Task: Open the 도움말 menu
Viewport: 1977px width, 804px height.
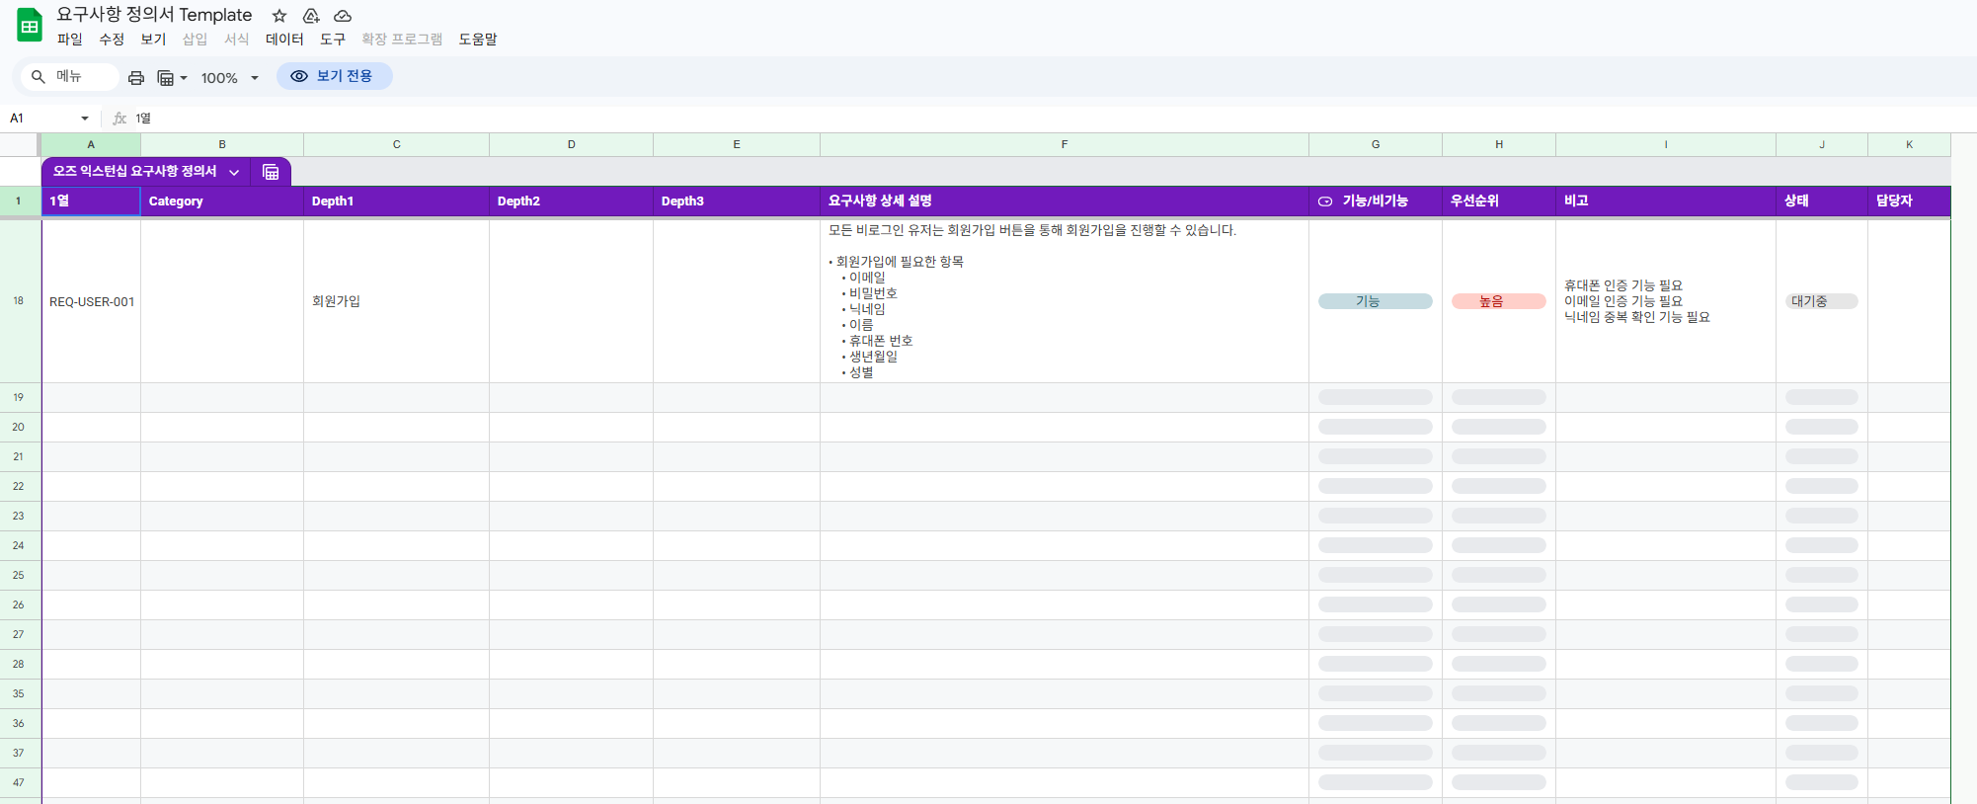Action: 478,40
